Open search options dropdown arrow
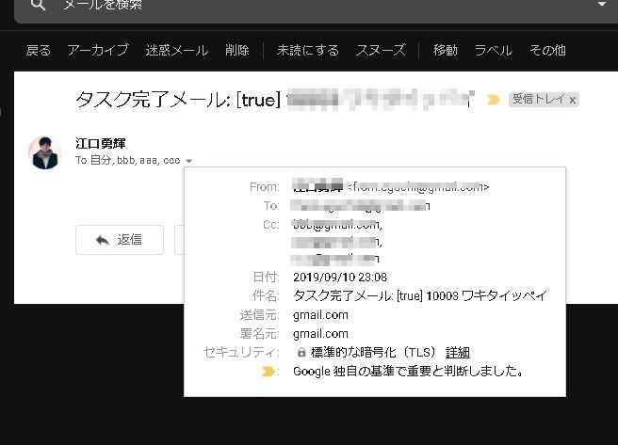This screenshot has height=445, width=618. coord(602,6)
